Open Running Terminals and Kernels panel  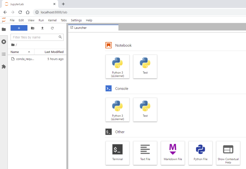point(4,42)
